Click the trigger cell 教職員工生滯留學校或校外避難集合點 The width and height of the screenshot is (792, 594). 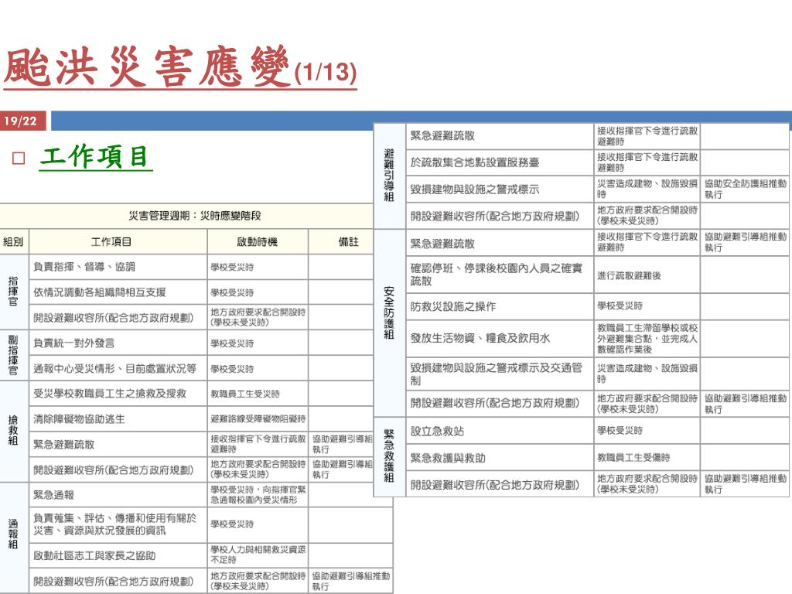click(647, 338)
